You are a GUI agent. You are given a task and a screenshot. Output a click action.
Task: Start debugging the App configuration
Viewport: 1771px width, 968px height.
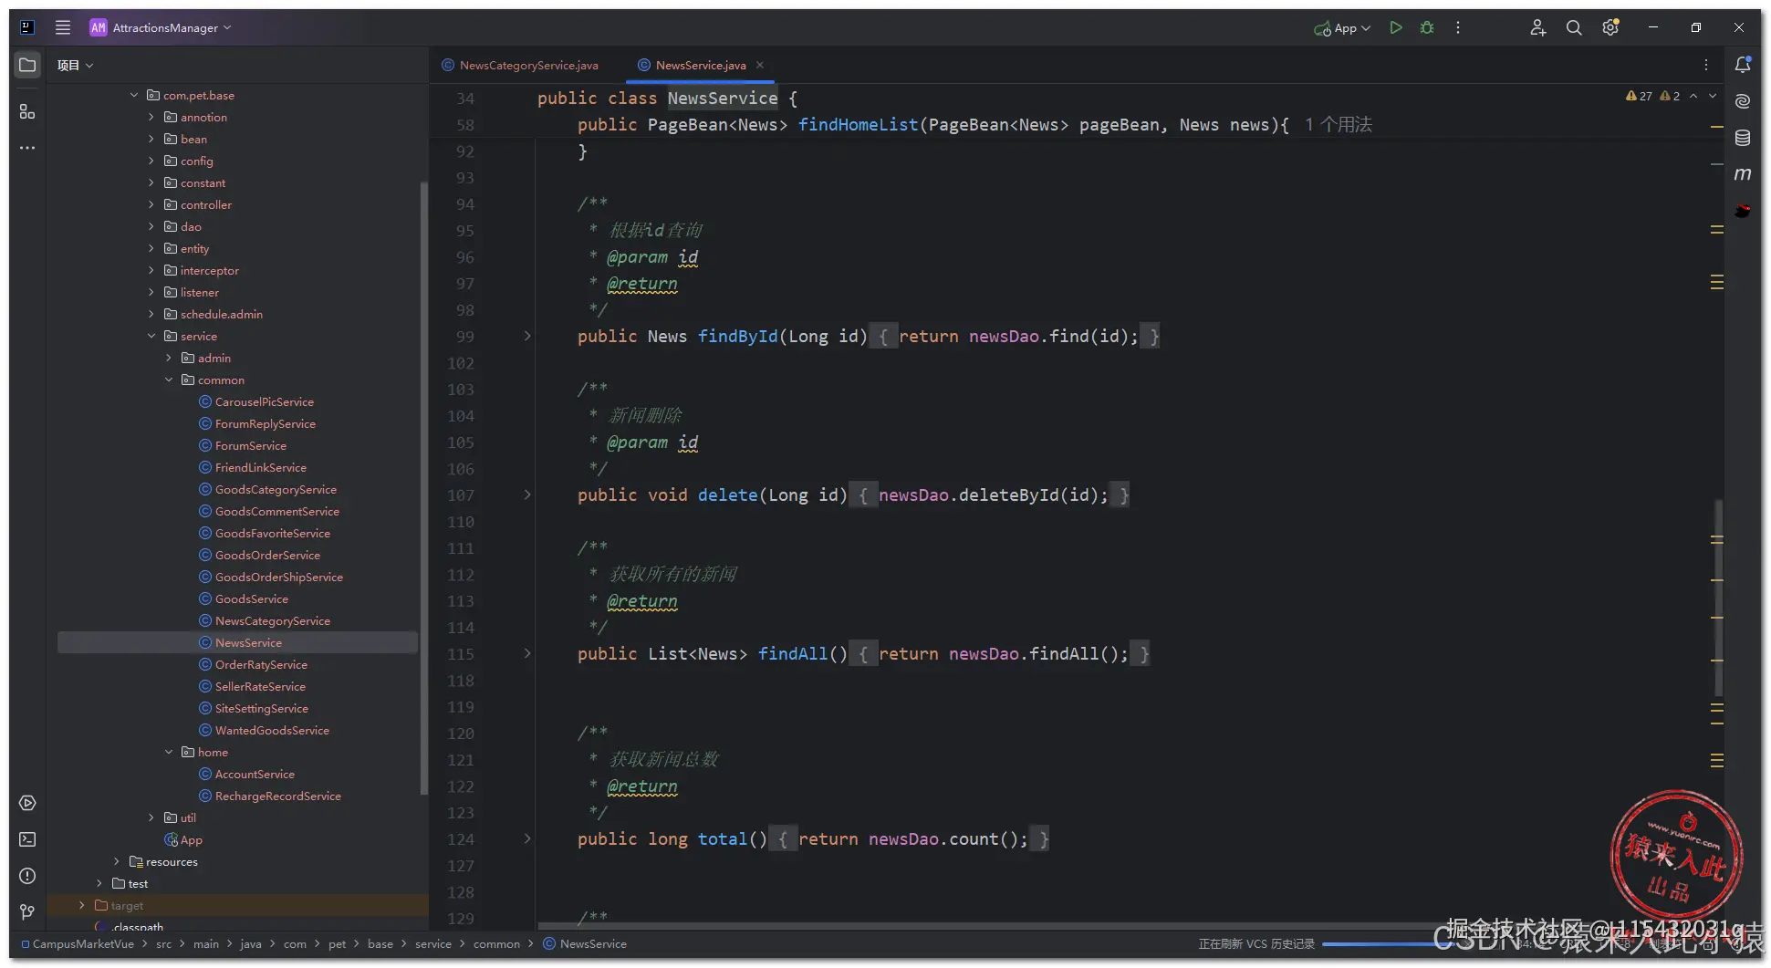click(x=1427, y=27)
